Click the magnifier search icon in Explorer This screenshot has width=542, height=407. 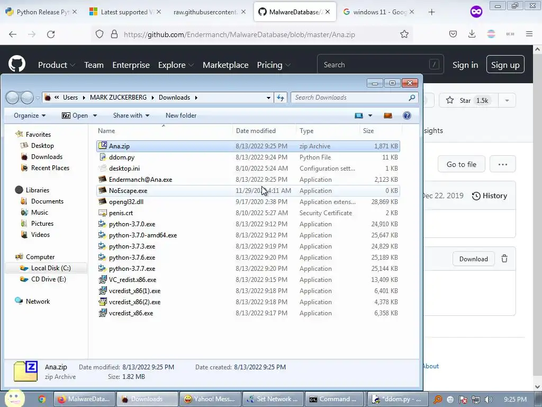pyautogui.click(x=412, y=98)
